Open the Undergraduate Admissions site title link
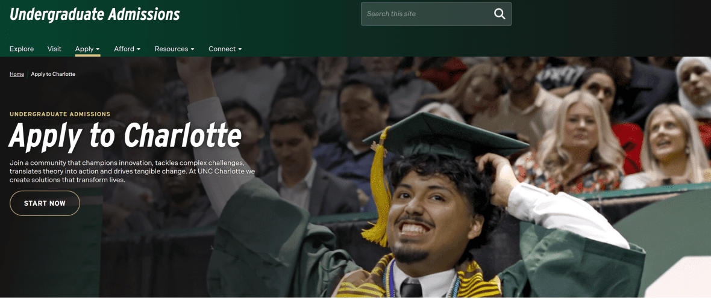This screenshot has width=711, height=299. coord(95,14)
